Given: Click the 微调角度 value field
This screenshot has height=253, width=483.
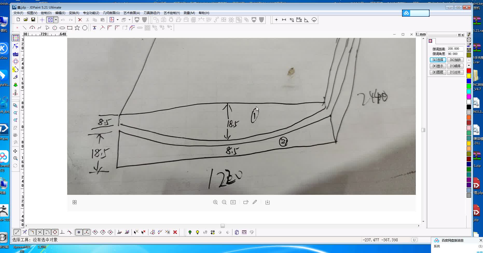Looking at the screenshot, I should pyautogui.click(x=455, y=54).
